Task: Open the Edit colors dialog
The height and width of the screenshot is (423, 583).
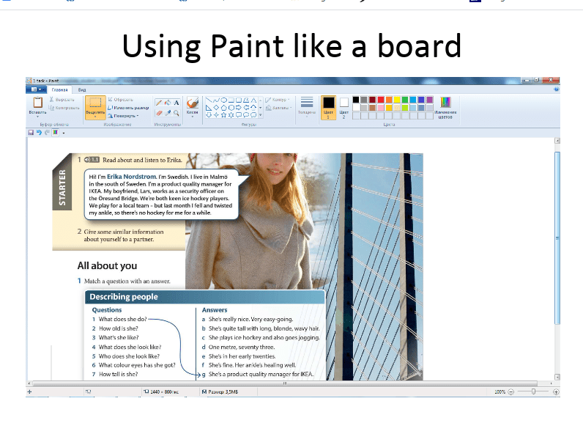Action: point(445,106)
